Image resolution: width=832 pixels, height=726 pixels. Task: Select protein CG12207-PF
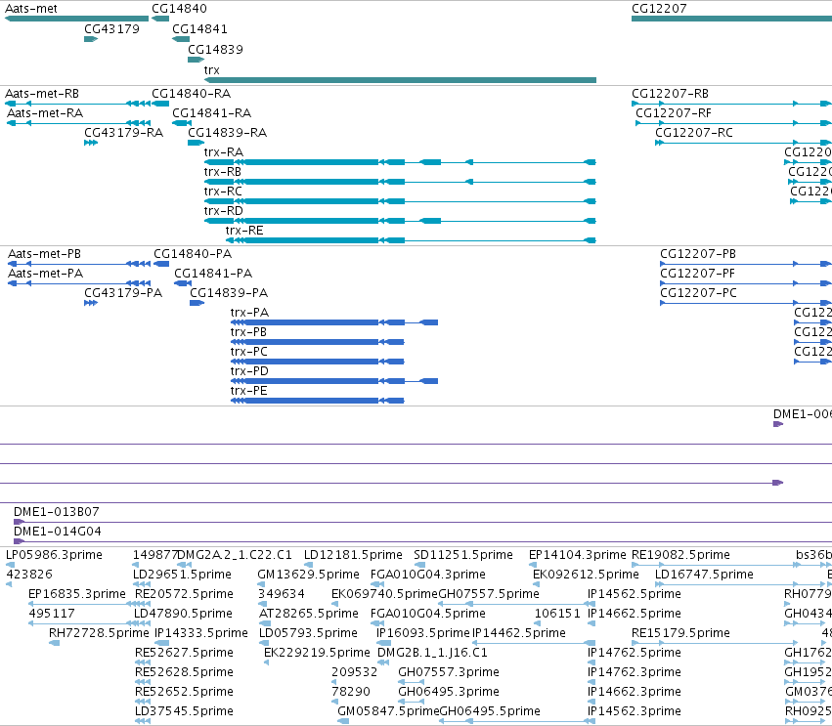click(746, 283)
